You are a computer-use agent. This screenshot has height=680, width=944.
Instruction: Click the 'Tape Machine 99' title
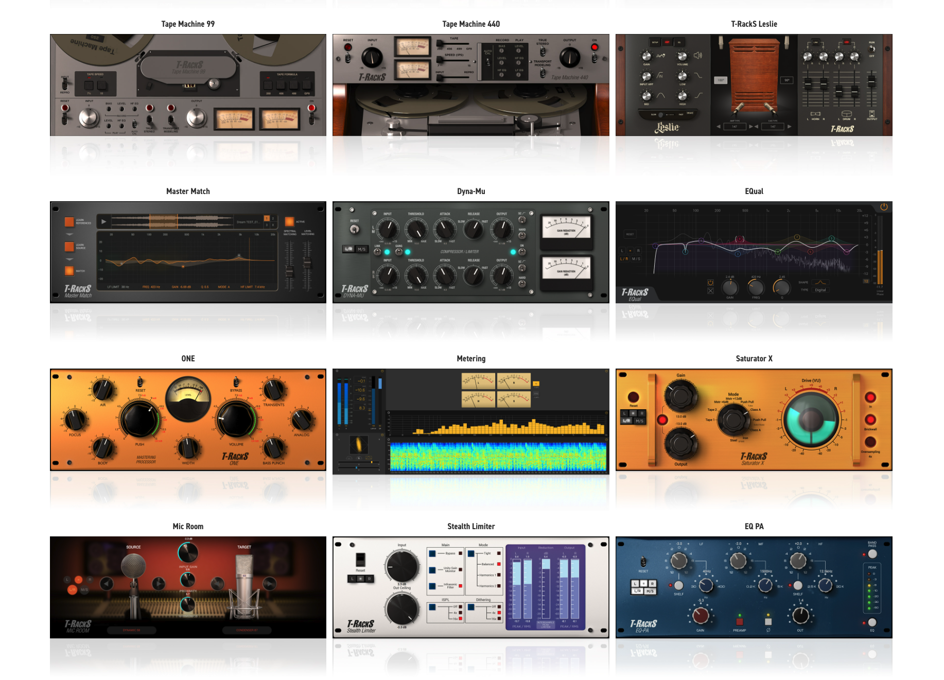[188, 24]
